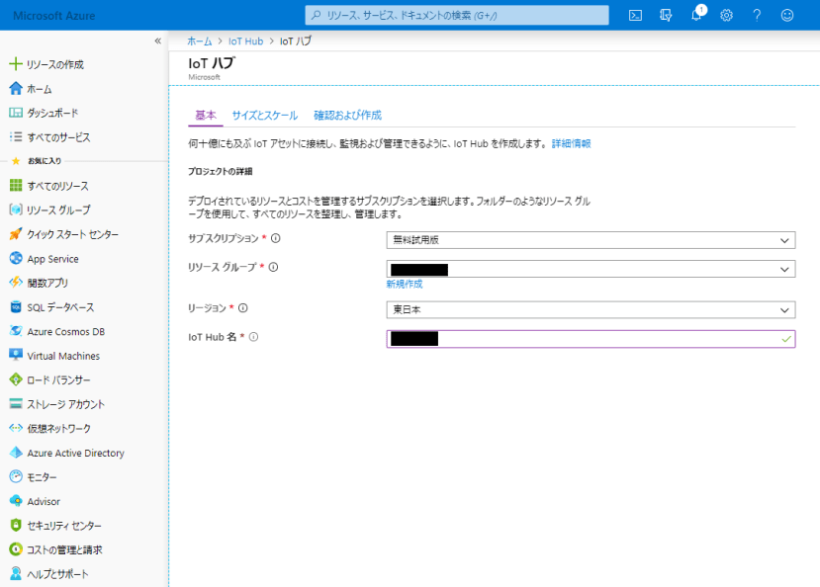Image resolution: width=820 pixels, height=587 pixels.
Task: Open the リージョン dropdown showing 東日本
Action: 591,309
